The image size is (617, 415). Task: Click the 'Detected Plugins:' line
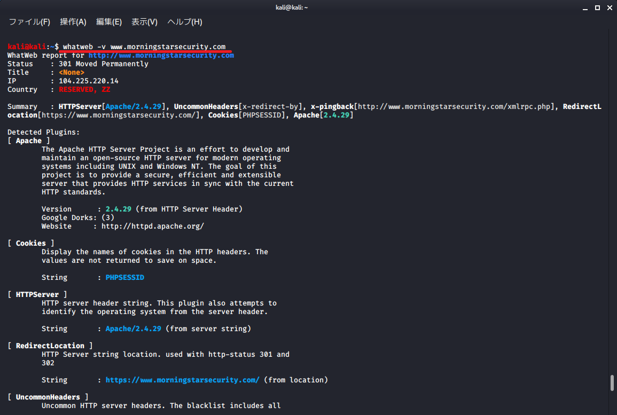44,132
